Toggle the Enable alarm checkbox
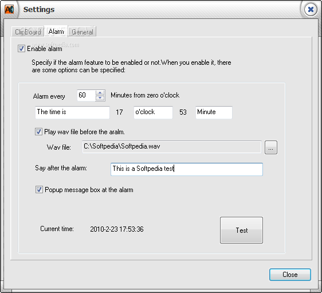322x293 pixels. (21, 49)
